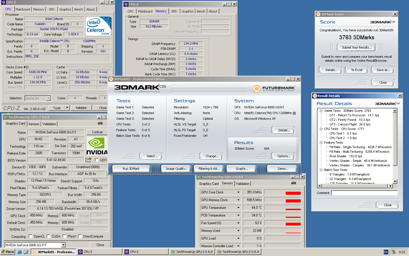Click Filtering & AA... button
This screenshot has height=256, width=409.
tap(209, 169)
